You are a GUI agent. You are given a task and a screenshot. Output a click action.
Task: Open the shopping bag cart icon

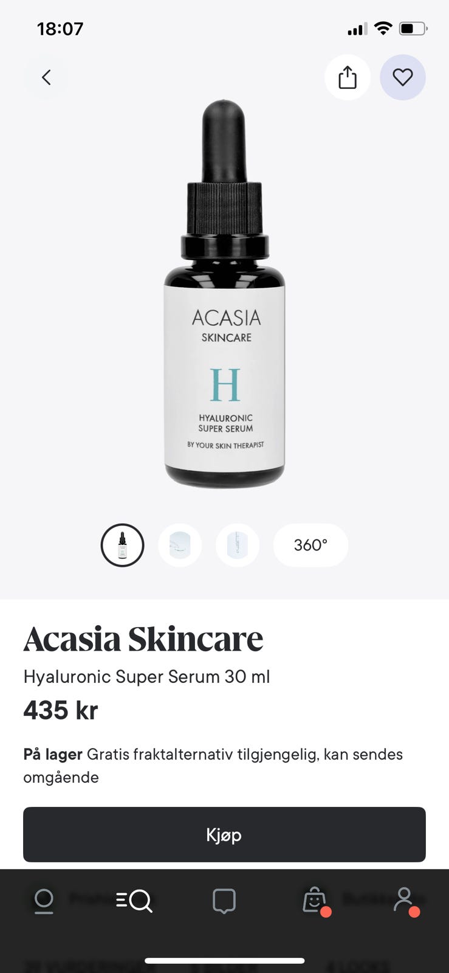click(x=315, y=901)
